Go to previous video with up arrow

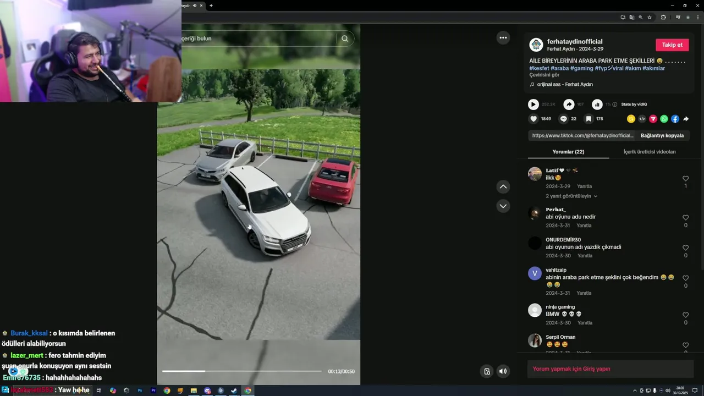pos(503,187)
